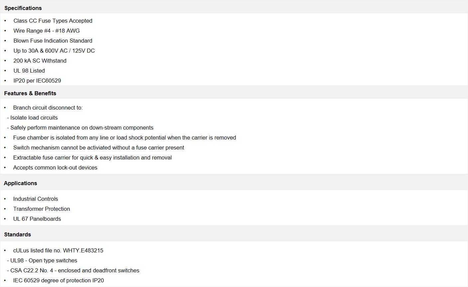Click Extractable fuse carrier feature line

pos(92,157)
